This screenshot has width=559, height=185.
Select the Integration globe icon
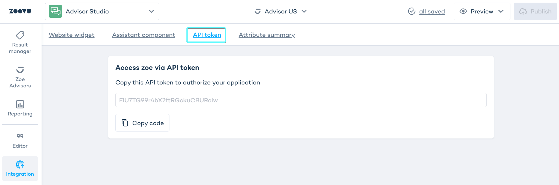pyautogui.click(x=20, y=165)
